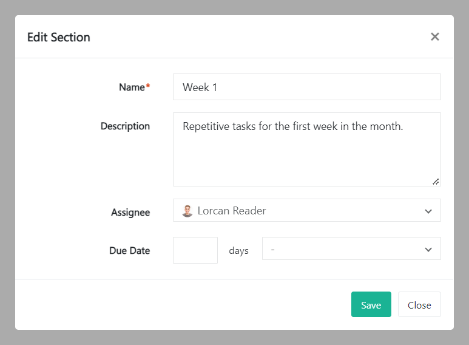Click the Name field label
The image size is (469, 345).
tap(132, 87)
